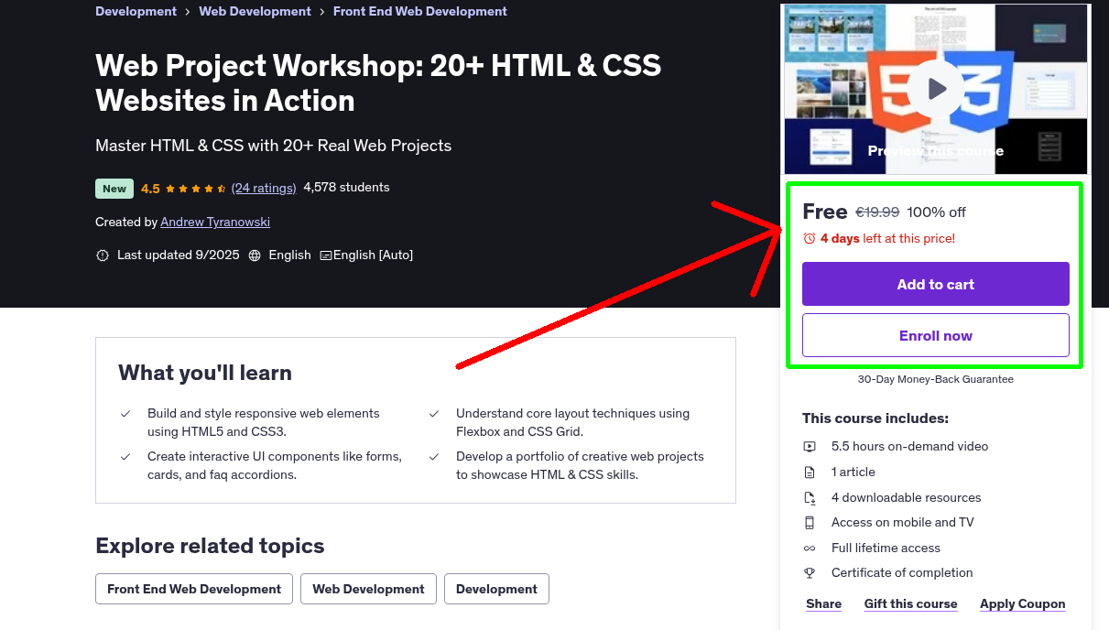Click the Enroll now button
This screenshot has height=630, width=1109.
(936, 335)
